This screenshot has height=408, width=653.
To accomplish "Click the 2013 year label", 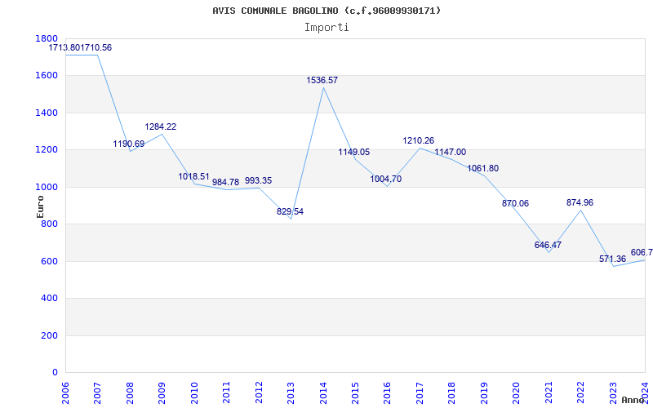I will 291,392.
